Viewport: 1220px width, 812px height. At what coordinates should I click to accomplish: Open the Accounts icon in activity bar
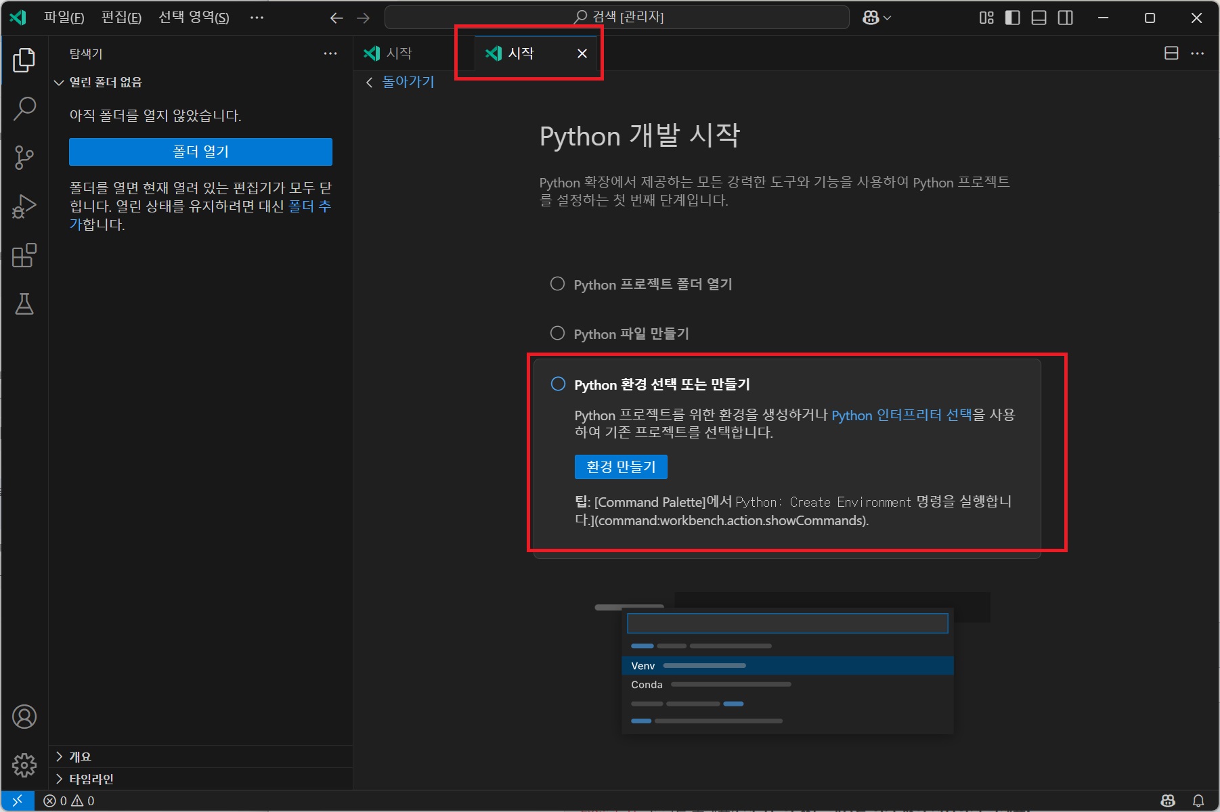click(24, 717)
